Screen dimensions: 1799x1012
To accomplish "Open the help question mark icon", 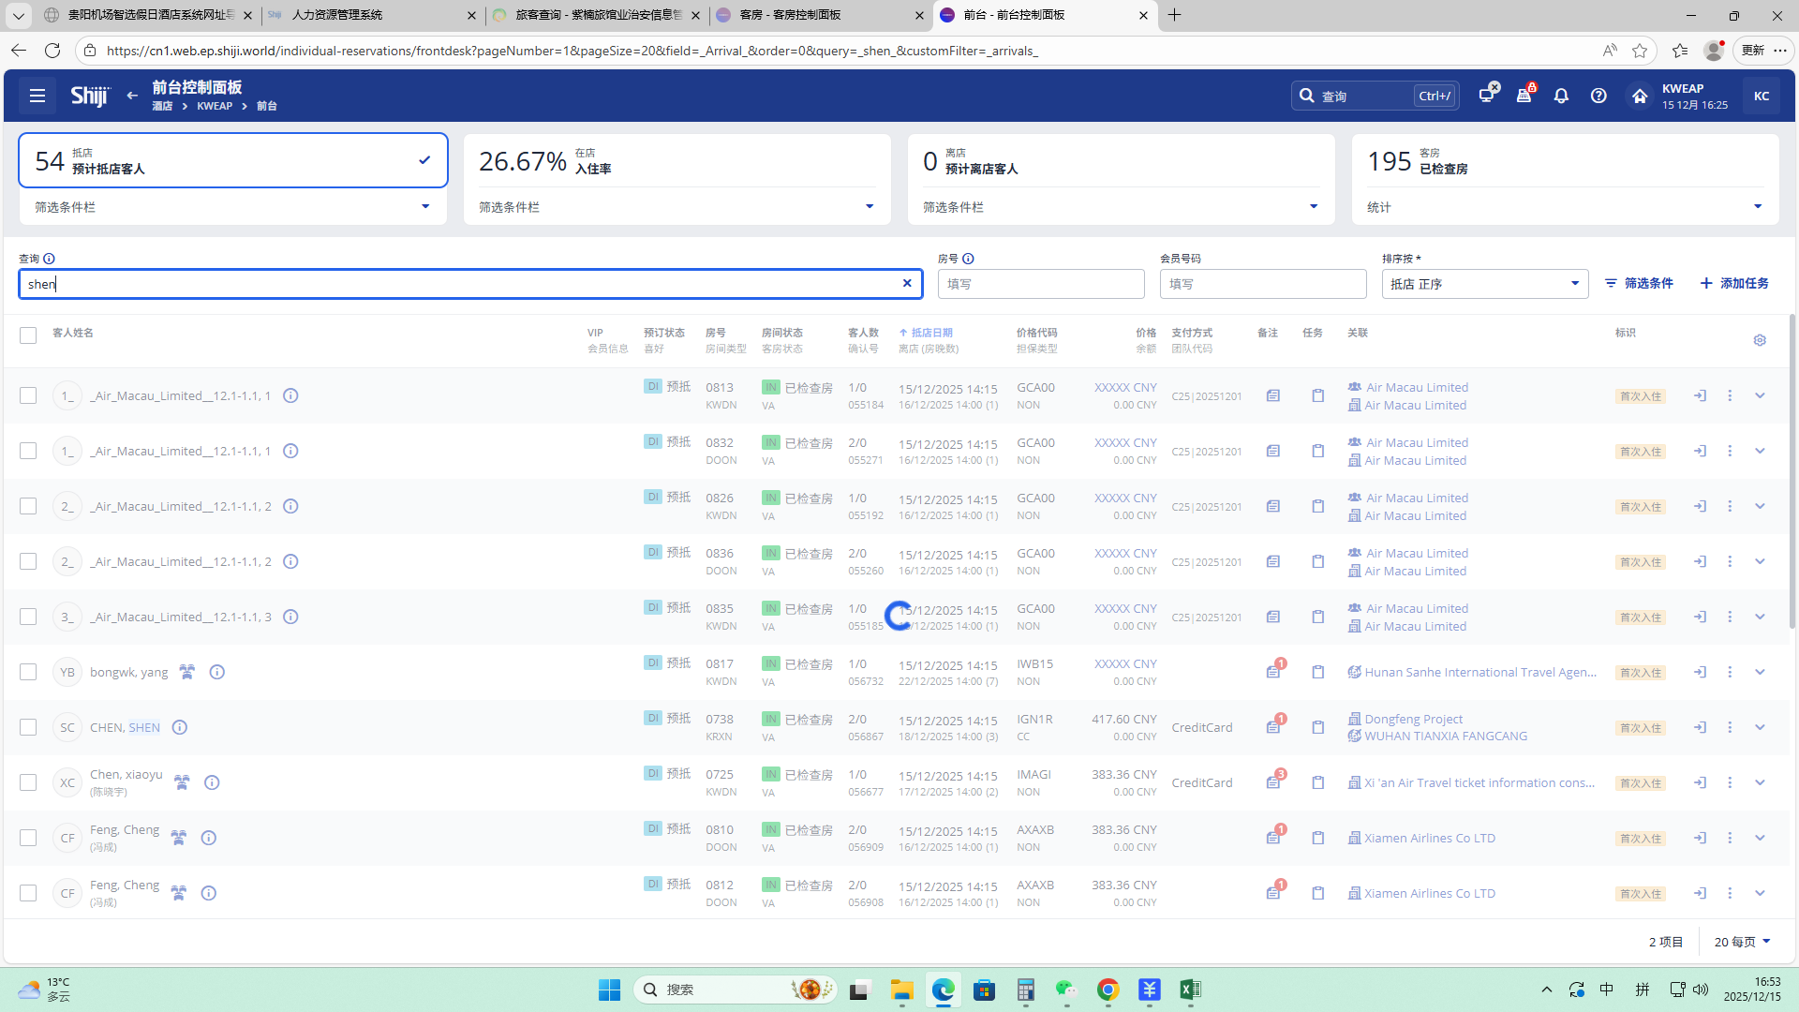I will pos(1598,96).
